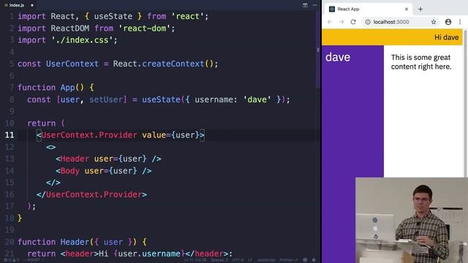Click './index.css' import string
The height and width of the screenshot is (263, 468).
82,40
